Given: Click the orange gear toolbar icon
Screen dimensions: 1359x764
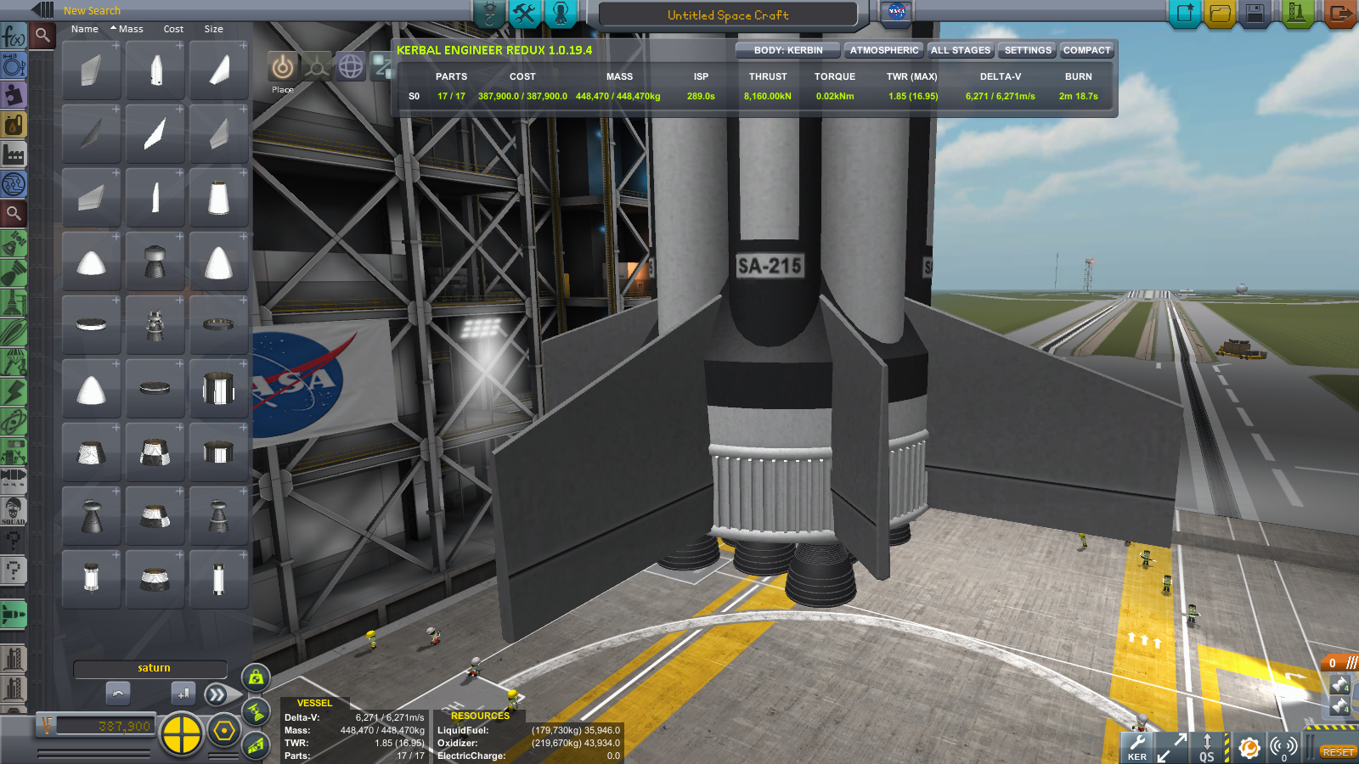Looking at the screenshot, I should tap(1249, 747).
